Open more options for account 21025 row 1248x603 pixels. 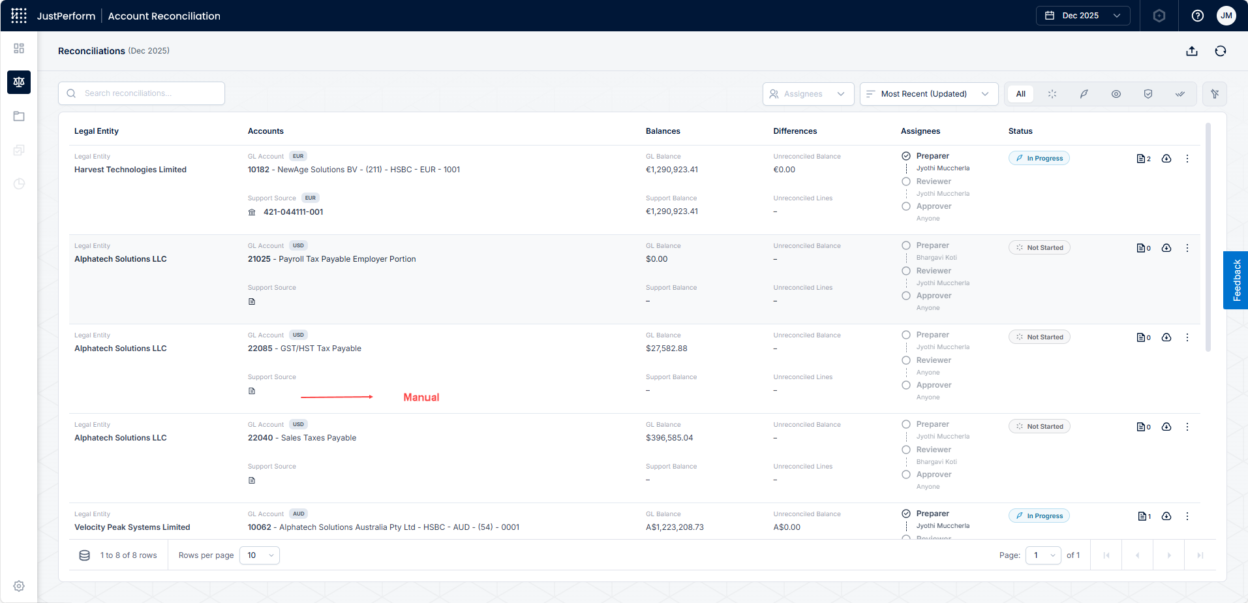[1187, 248]
